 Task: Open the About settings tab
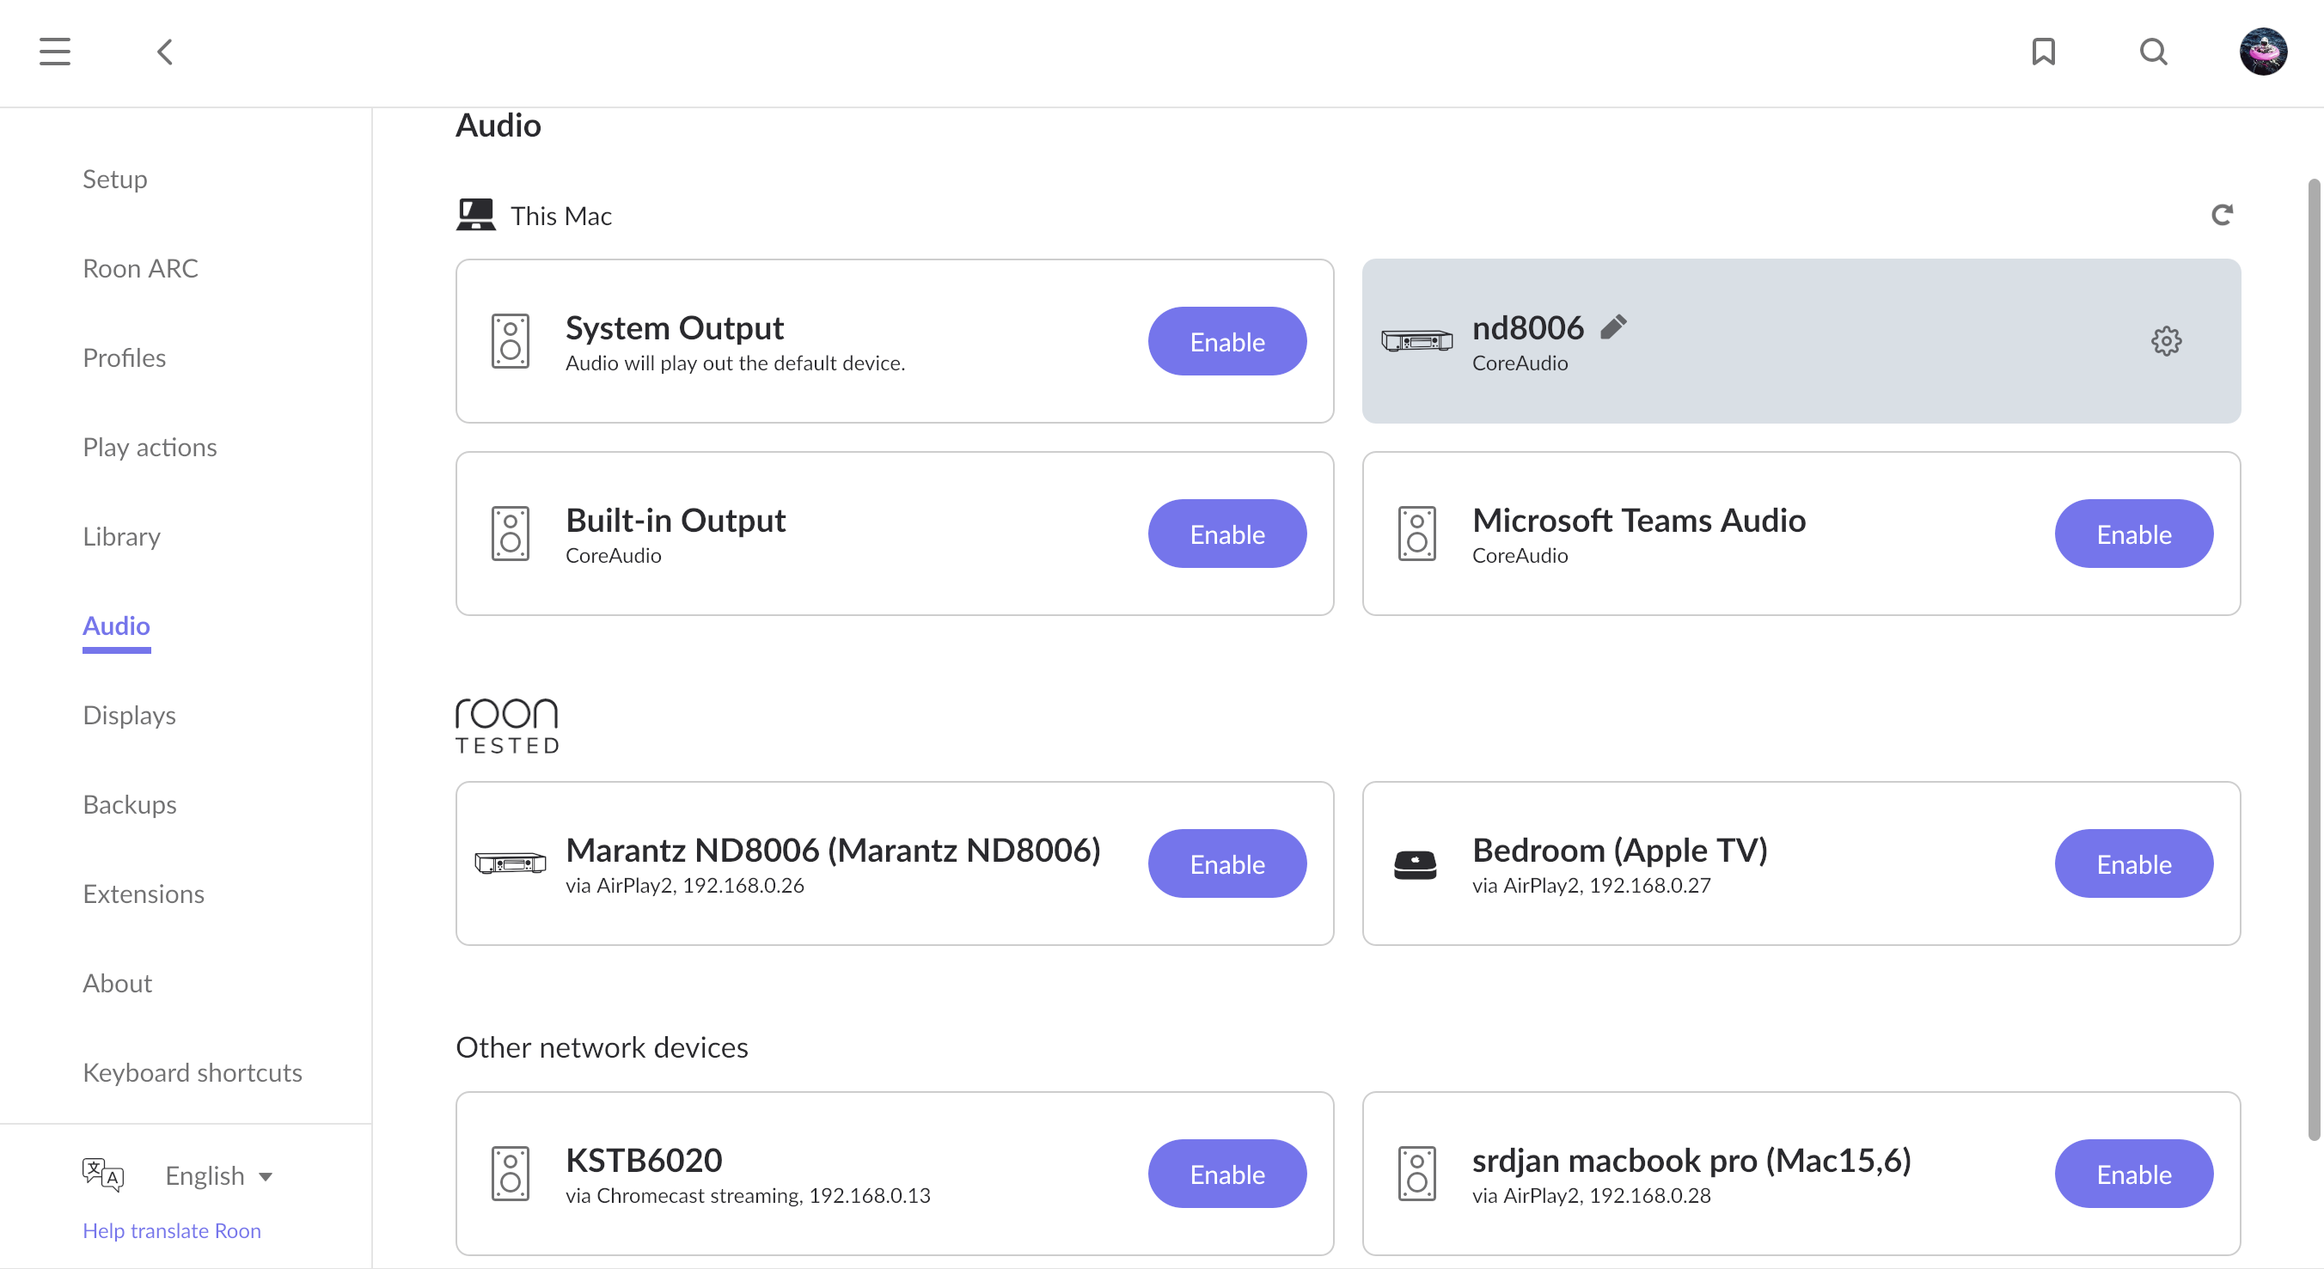[x=117, y=982]
